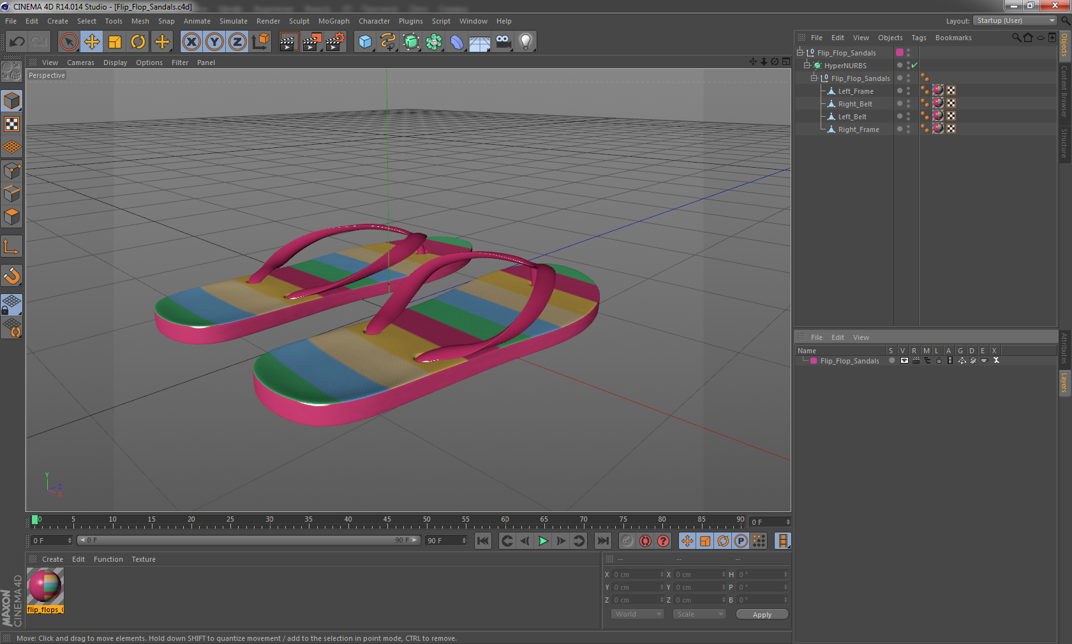Click the timeline range slider bar
Viewport: 1072px width, 644px height.
tap(248, 540)
